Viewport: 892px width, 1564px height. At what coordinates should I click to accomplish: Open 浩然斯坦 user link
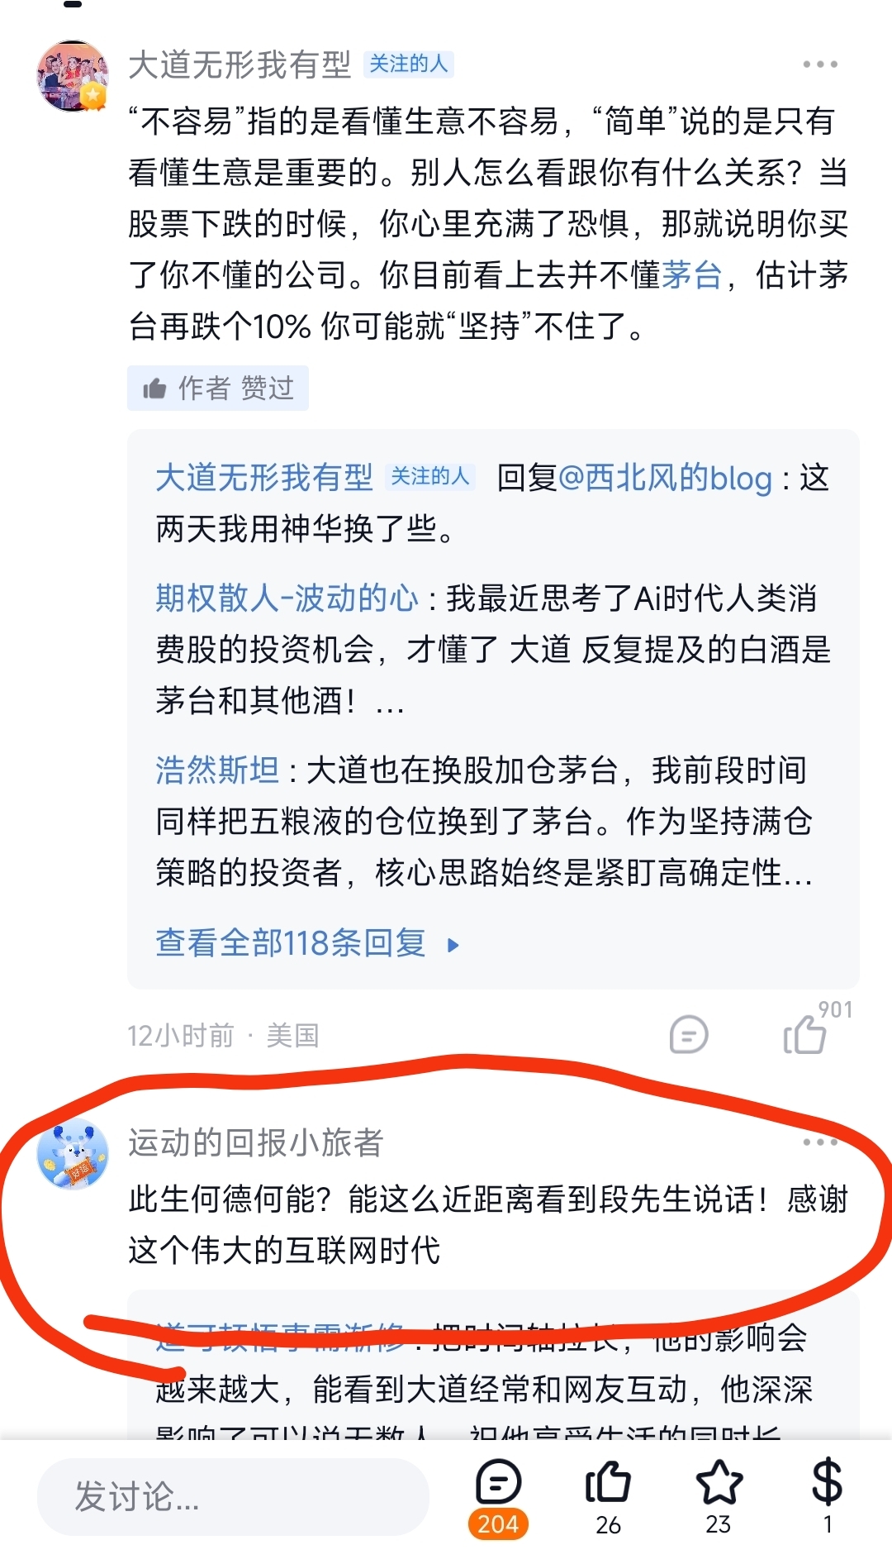coord(217,770)
